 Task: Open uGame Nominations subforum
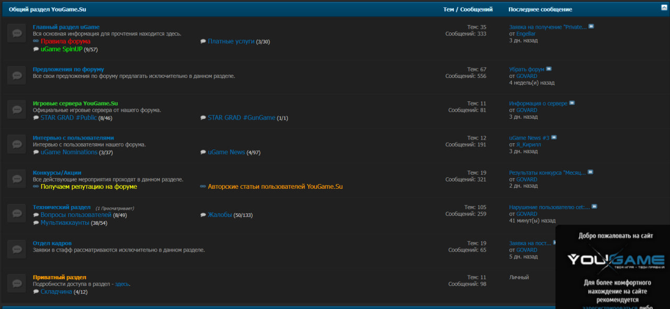(x=69, y=152)
